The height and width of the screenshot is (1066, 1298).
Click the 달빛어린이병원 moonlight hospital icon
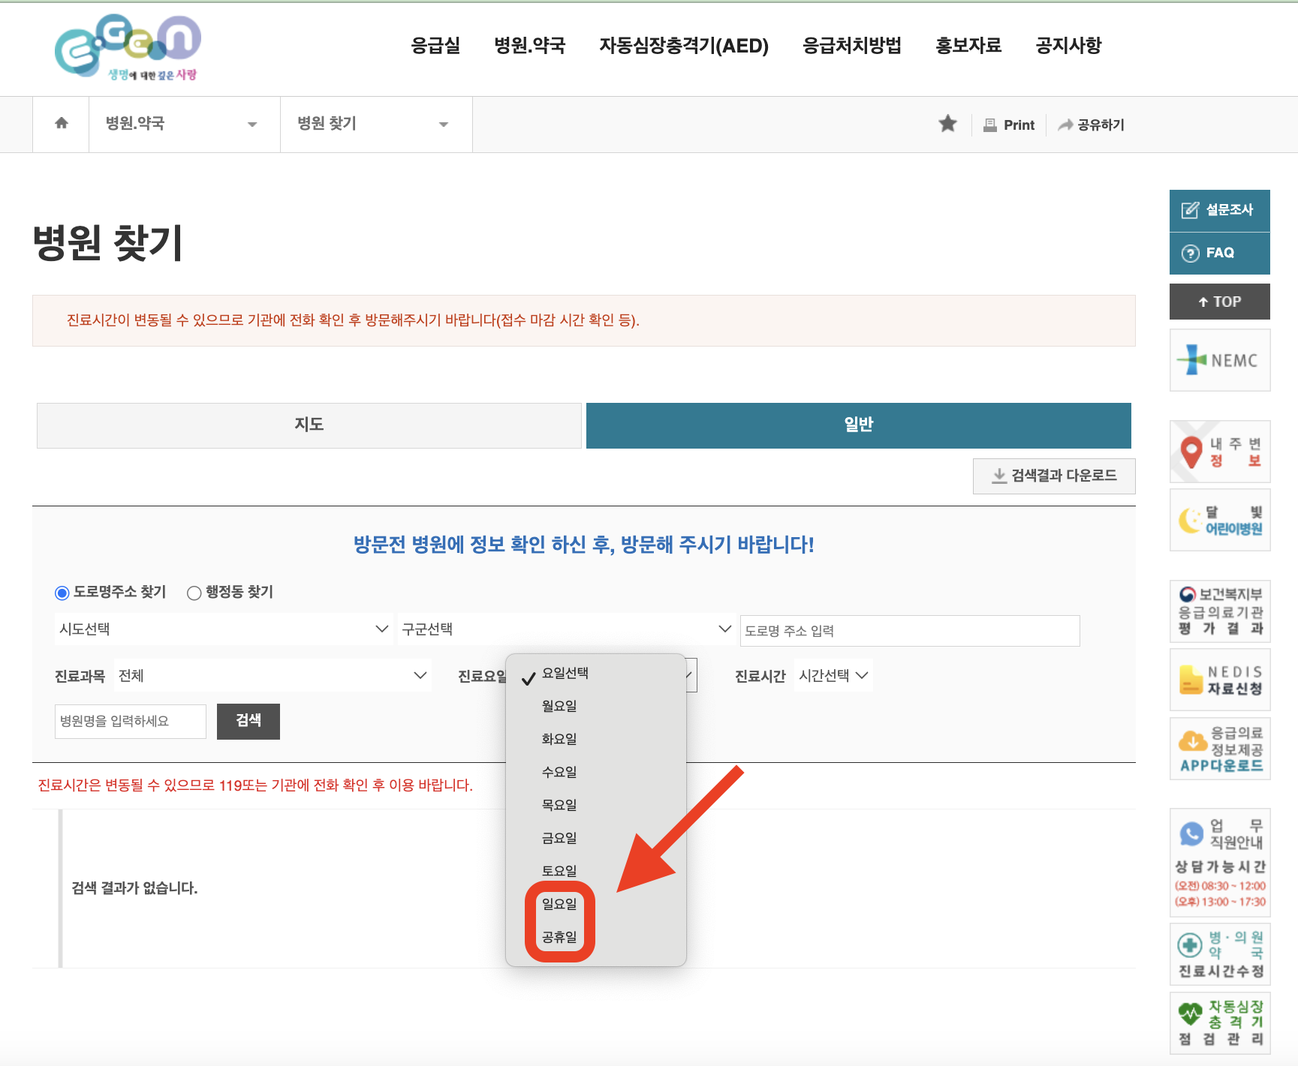click(x=1218, y=519)
